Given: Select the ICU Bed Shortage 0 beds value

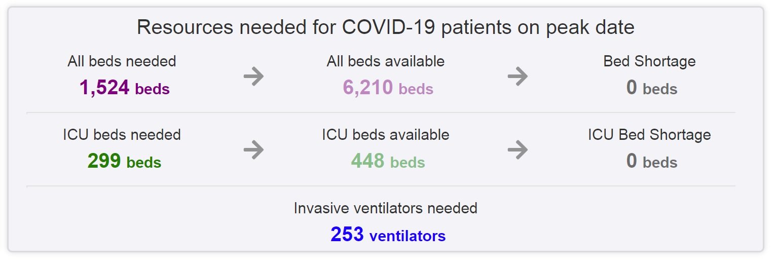Looking at the screenshot, I should click(x=652, y=162).
